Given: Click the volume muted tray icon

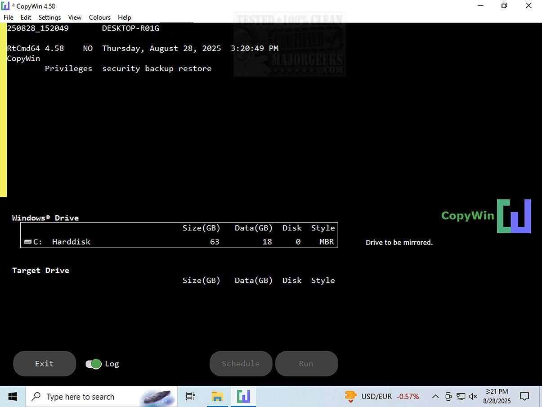Looking at the screenshot, I should pos(473,397).
